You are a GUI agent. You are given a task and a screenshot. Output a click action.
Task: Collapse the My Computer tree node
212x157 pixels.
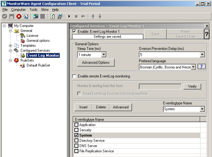click(4, 26)
